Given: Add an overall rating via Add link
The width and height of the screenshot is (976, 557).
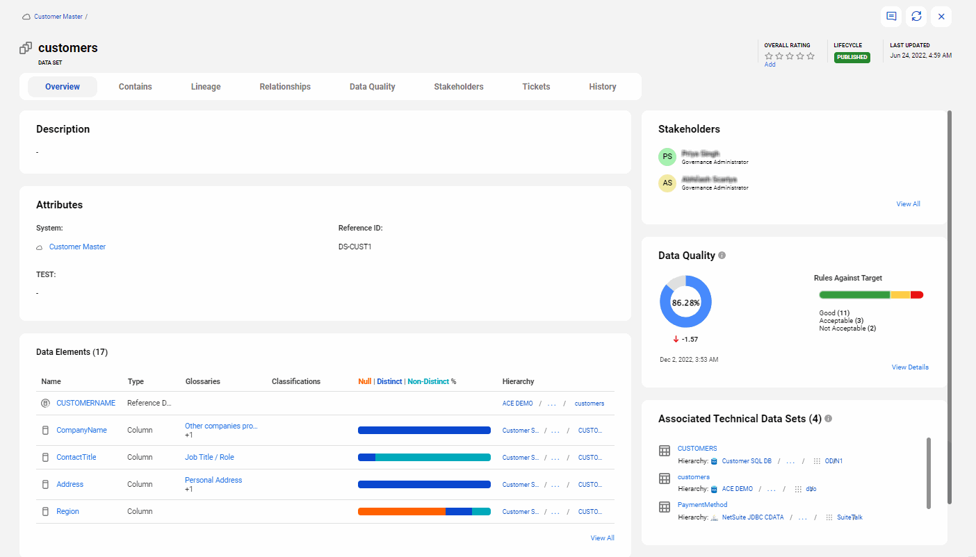Looking at the screenshot, I should tap(770, 65).
